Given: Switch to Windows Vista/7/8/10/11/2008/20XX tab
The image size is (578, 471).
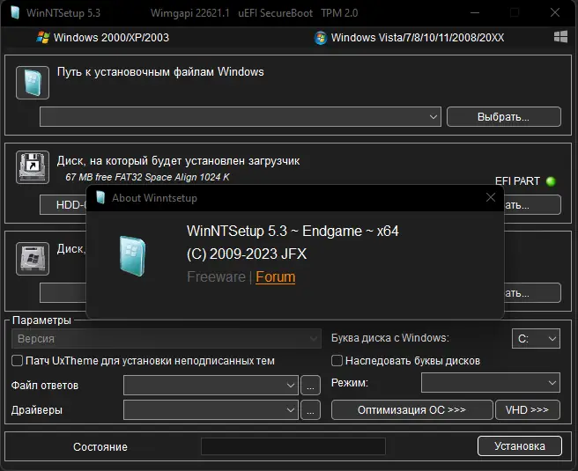Looking at the screenshot, I should 409,38.
